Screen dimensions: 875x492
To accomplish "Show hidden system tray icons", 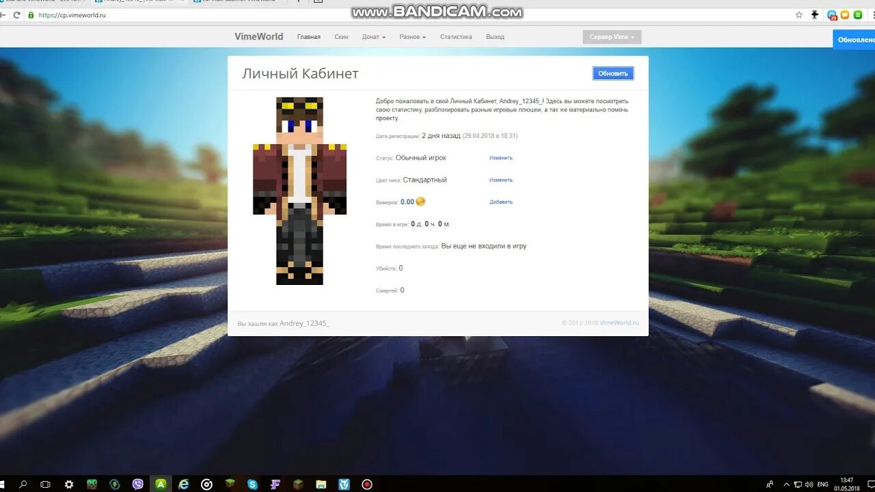I will [x=787, y=484].
